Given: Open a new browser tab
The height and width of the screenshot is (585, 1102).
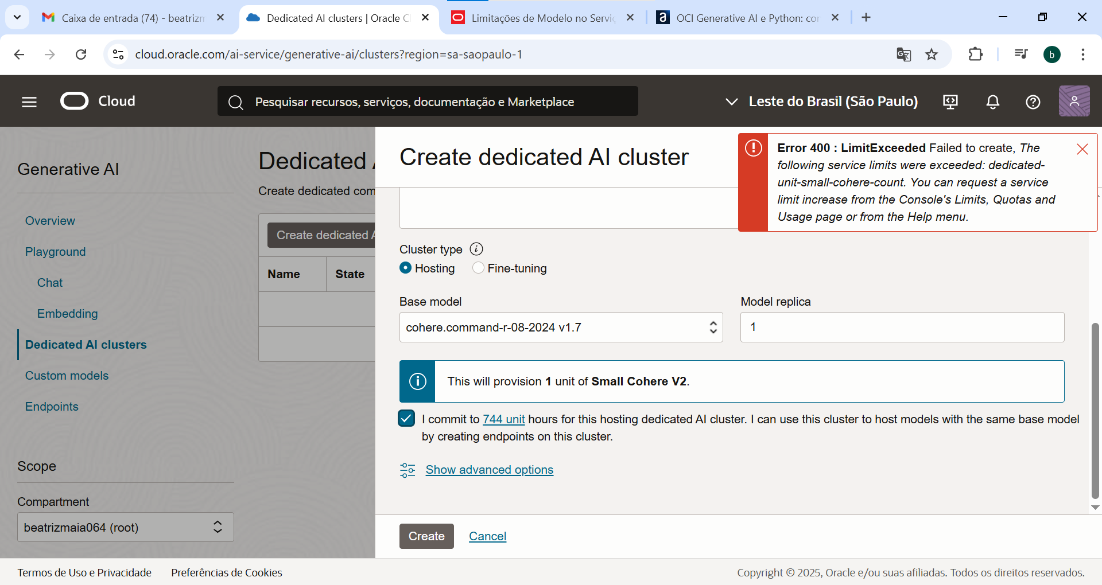Looking at the screenshot, I should click(x=866, y=18).
